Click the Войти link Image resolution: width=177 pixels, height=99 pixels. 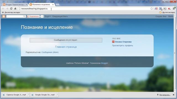point(171,16)
